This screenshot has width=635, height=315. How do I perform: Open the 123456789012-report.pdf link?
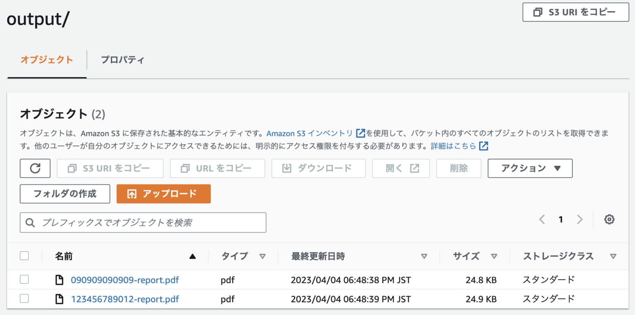pos(125,299)
